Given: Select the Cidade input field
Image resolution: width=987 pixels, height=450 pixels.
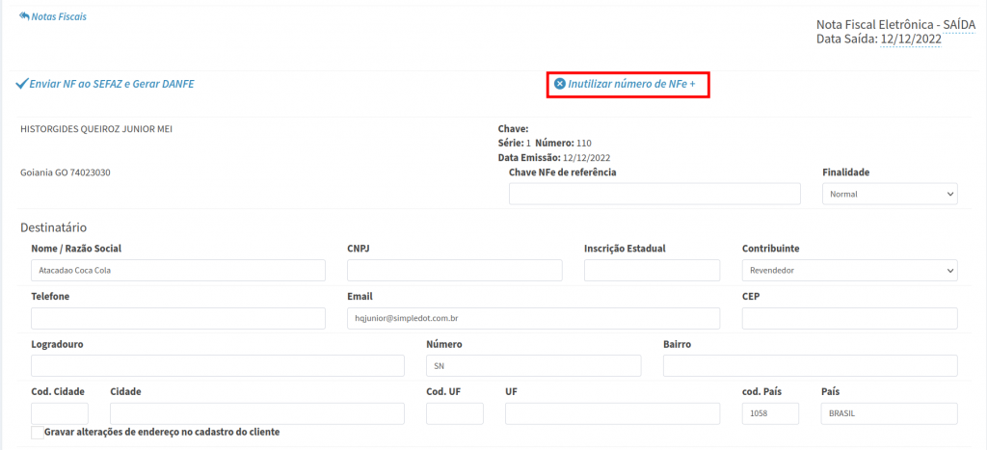Looking at the screenshot, I should click(257, 413).
